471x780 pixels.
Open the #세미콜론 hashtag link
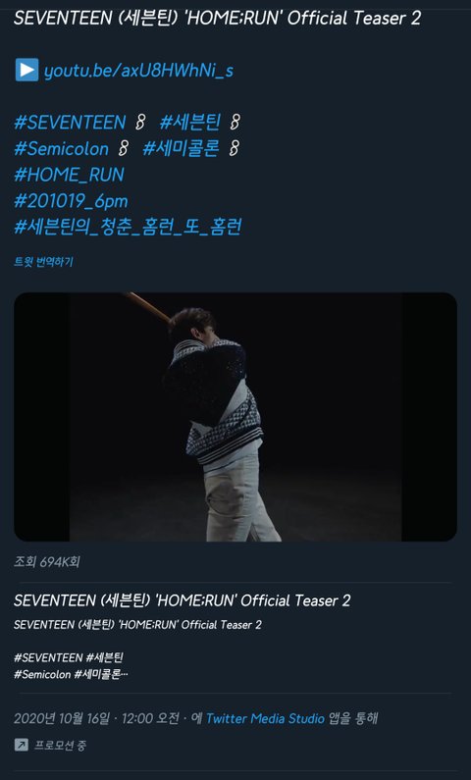click(x=181, y=149)
